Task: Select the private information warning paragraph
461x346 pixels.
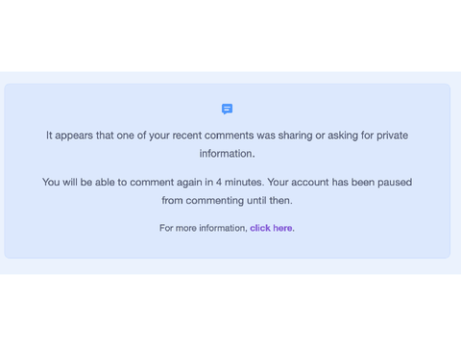Action: tap(227, 144)
